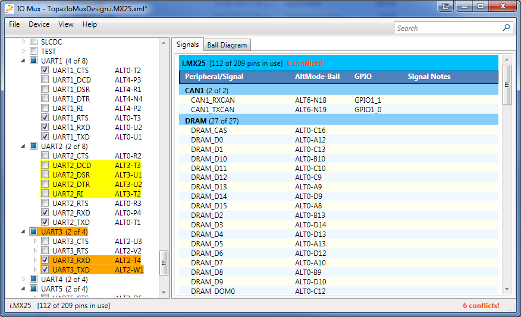Uncheck the conflicting UART3_RXD checkbox
The image size is (521, 317).
coord(45,260)
